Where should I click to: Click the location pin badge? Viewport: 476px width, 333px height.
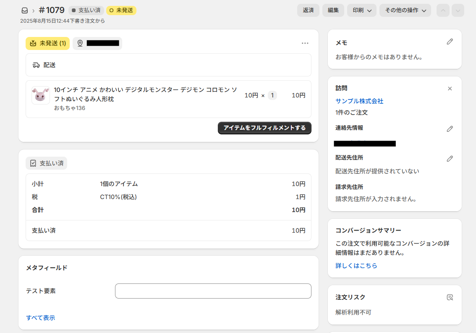point(97,43)
